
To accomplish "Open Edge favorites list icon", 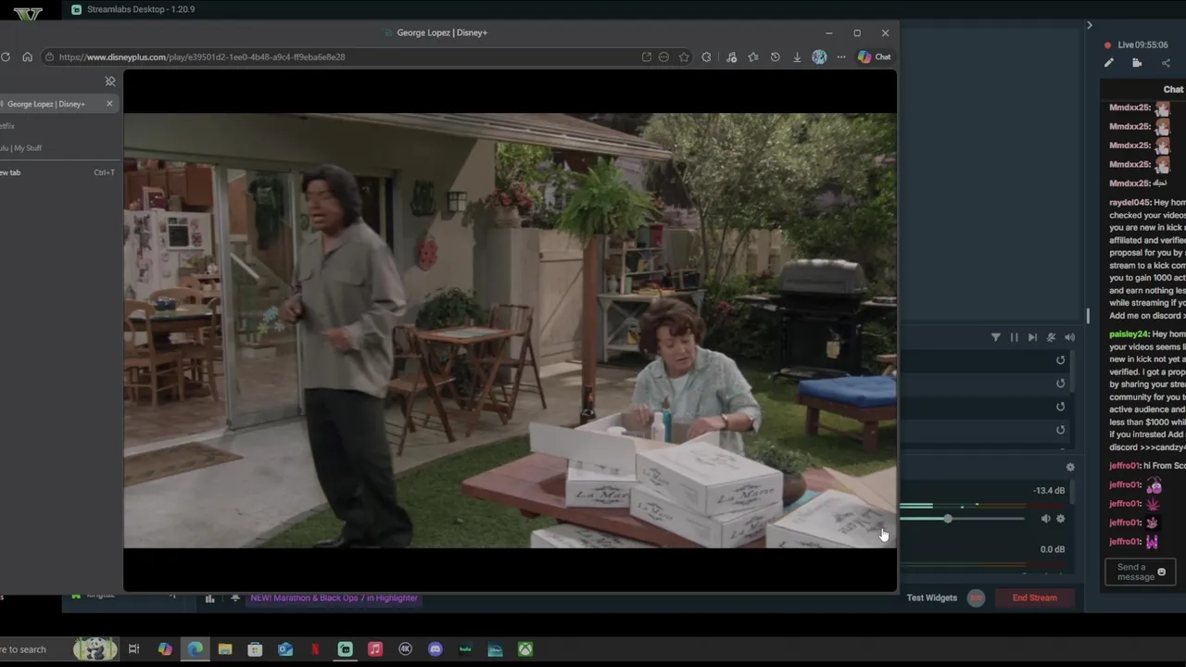I will pos(752,57).
